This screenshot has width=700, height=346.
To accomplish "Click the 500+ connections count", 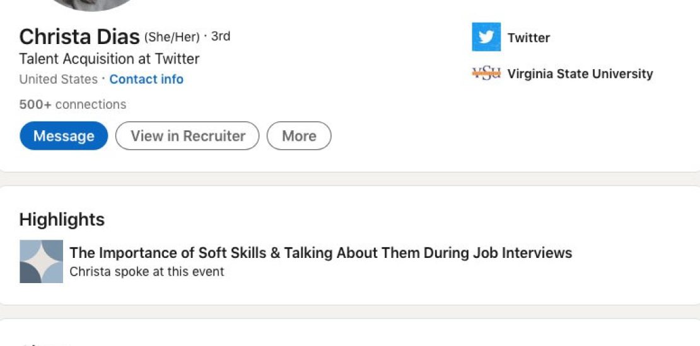I will point(73,104).
